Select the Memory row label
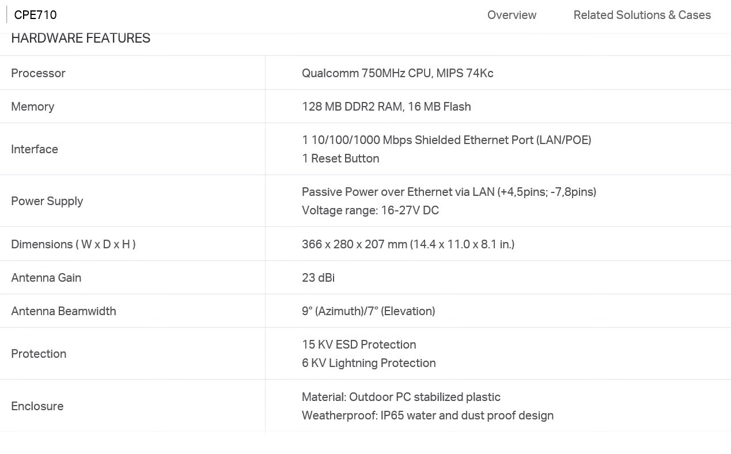 (33, 107)
